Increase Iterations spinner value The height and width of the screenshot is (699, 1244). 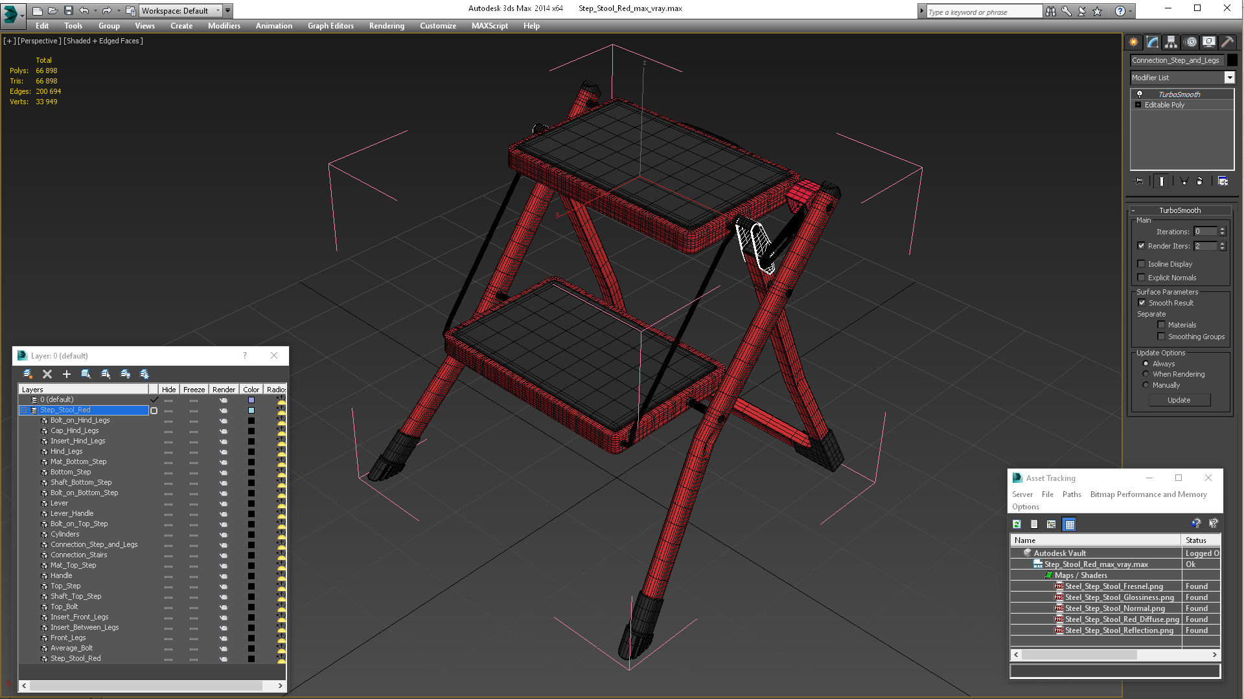1222,229
